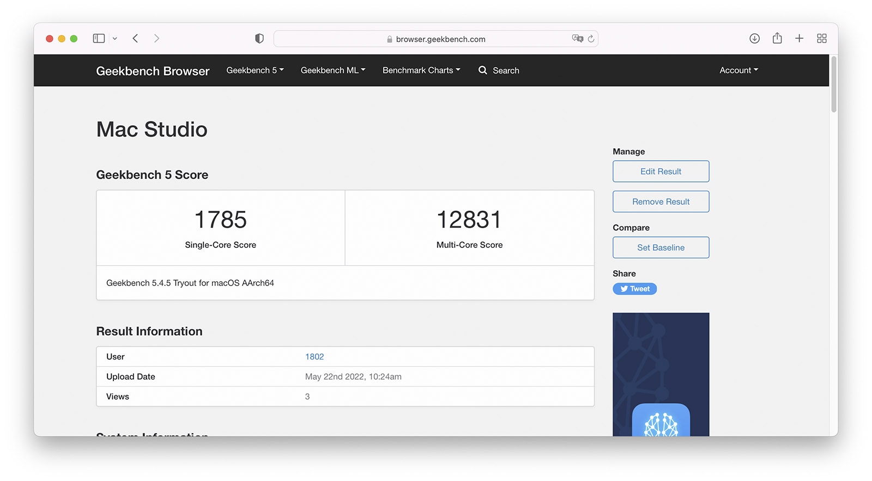This screenshot has width=872, height=481.
Task: Click the Geekbench 5.4.5 Tryout version text
Action: click(190, 283)
